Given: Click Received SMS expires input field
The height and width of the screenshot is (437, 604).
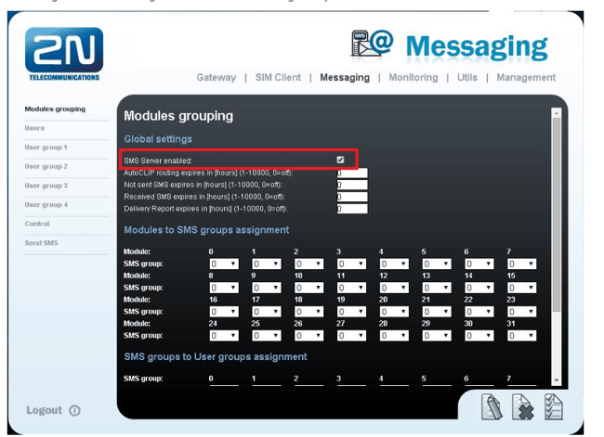Looking at the screenshot, I should coord(352,197).
